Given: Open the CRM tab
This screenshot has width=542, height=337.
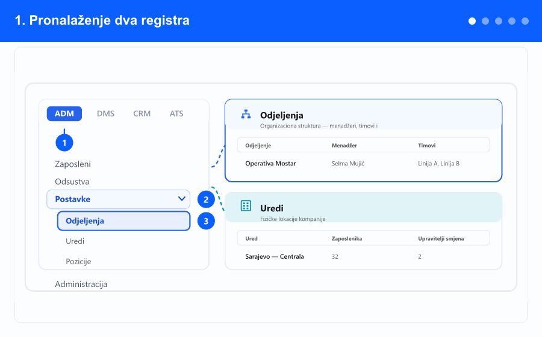Looking at the screenshot, I should pos(142,114).
